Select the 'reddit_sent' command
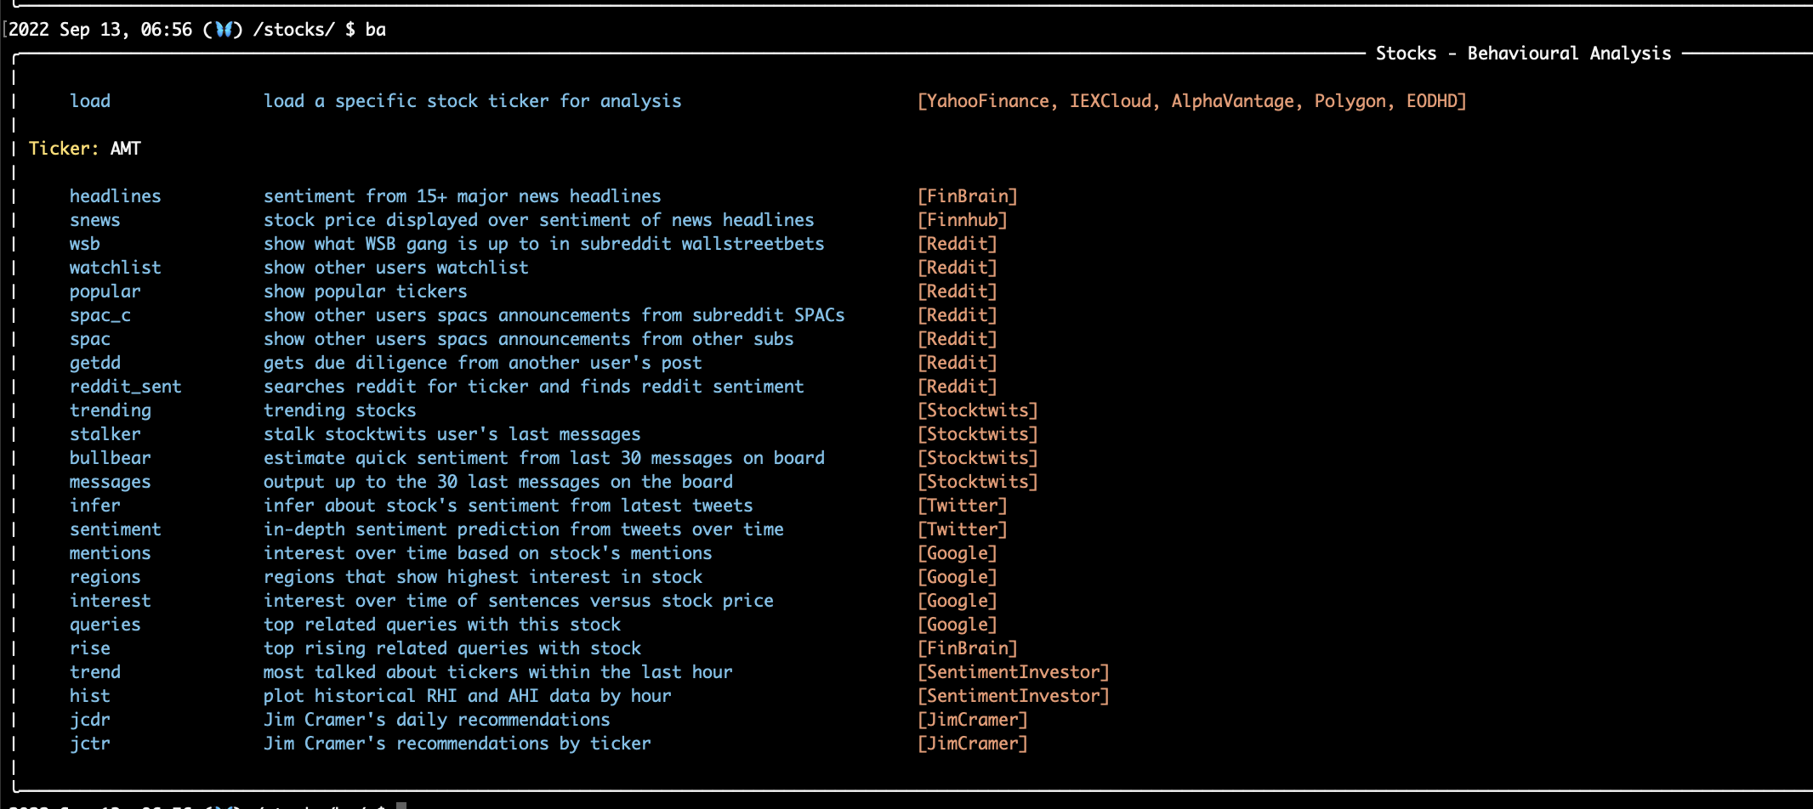Viewport: 1813px width, 809px height. pos(125,387)
